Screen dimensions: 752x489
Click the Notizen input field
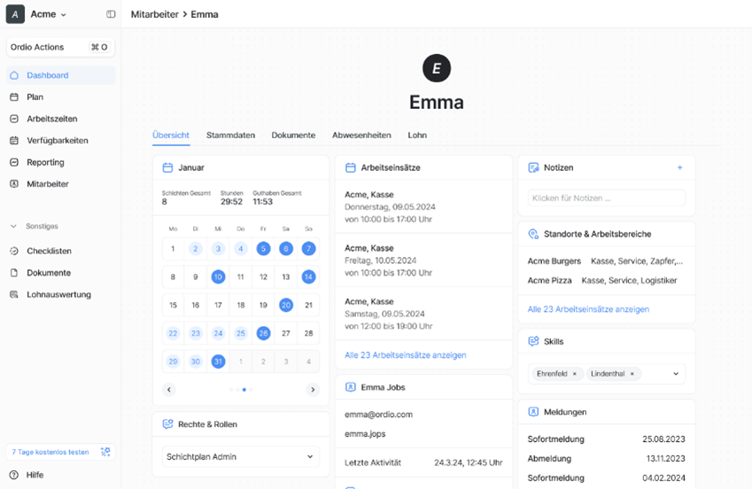tap(606, 198)
